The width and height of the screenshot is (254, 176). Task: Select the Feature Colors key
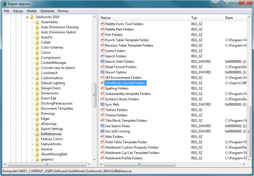pyautogui.click(x=52, y=139)
